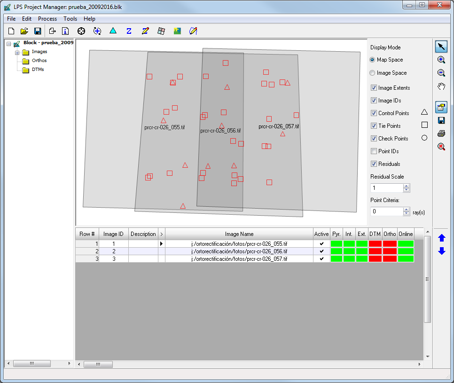Click the blue Z DTM extraction icon

[129, 31]
